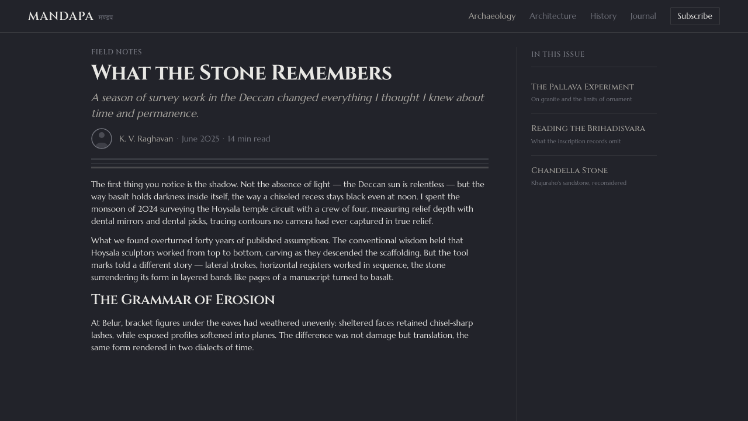Click the Subscribe button
This screenshot has height=421, width=748.
[x=695, y=16]
